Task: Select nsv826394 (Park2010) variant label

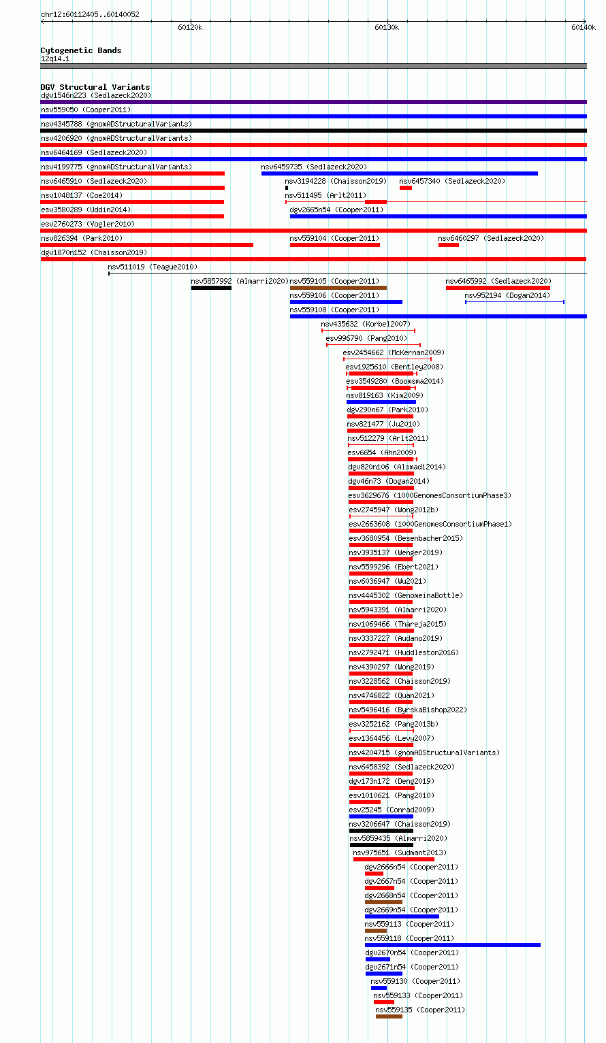Action: 82,238
